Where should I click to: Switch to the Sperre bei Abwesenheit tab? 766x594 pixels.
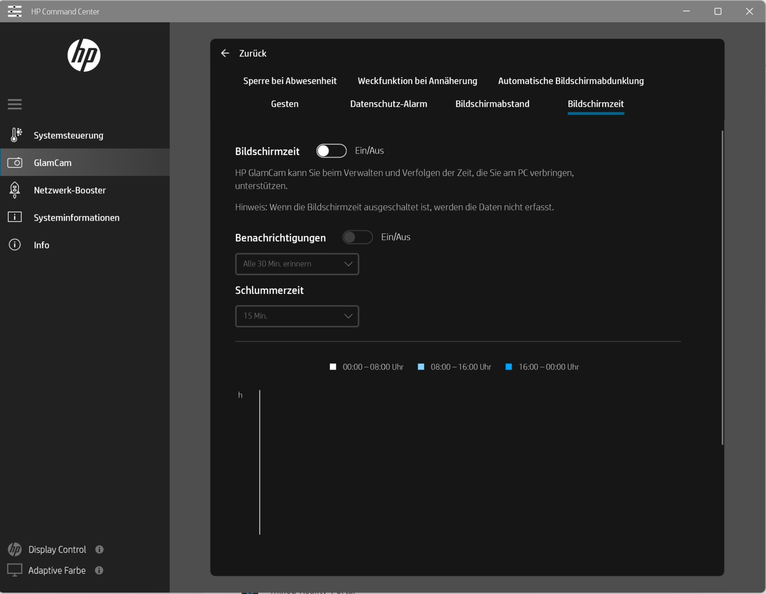pos(289,81)
